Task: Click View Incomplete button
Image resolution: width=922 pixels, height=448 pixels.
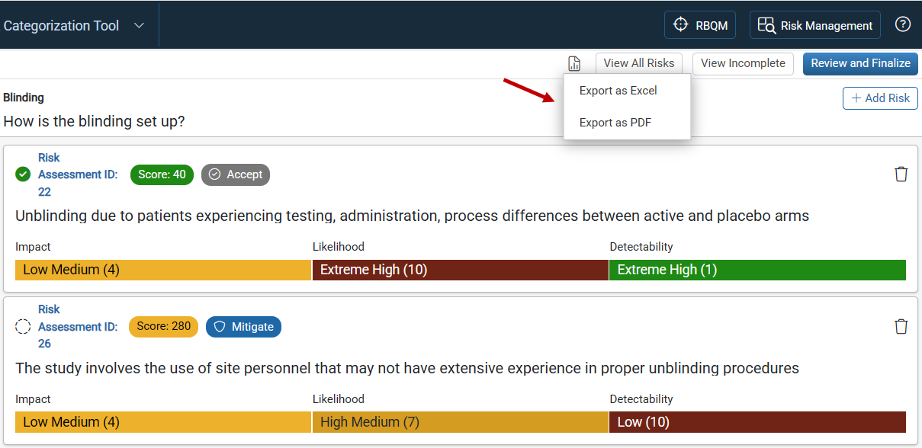Action: point(743,63)
